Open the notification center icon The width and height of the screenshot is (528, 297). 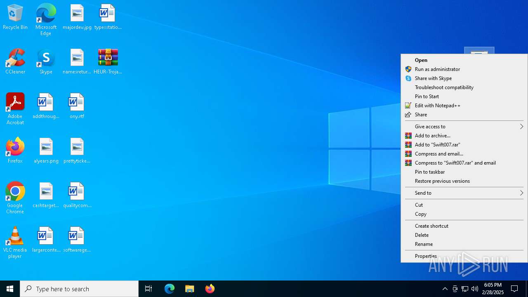(x=514, y=289)
